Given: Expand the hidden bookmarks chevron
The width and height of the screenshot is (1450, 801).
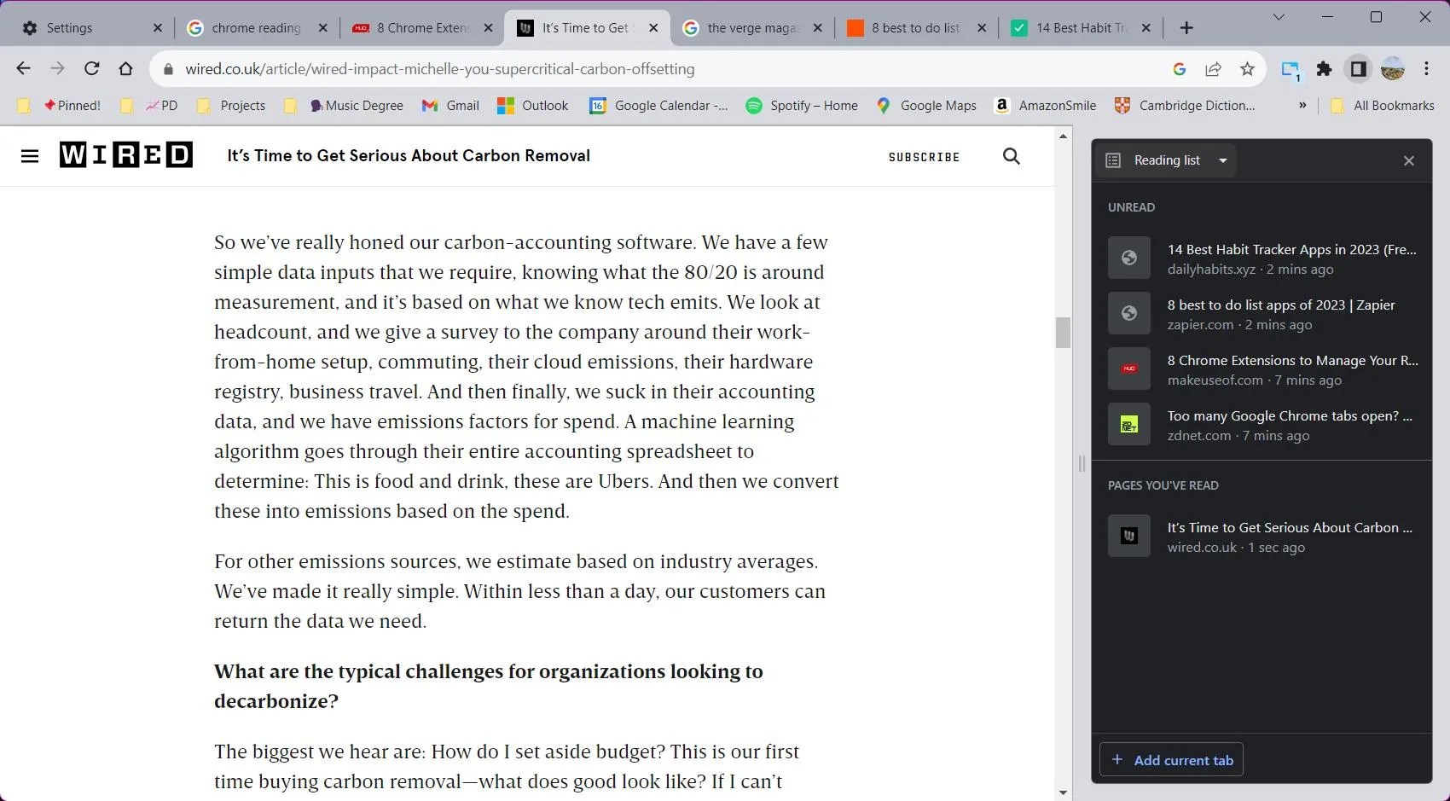Looking at the screenshot, I should click(1302, 105).
